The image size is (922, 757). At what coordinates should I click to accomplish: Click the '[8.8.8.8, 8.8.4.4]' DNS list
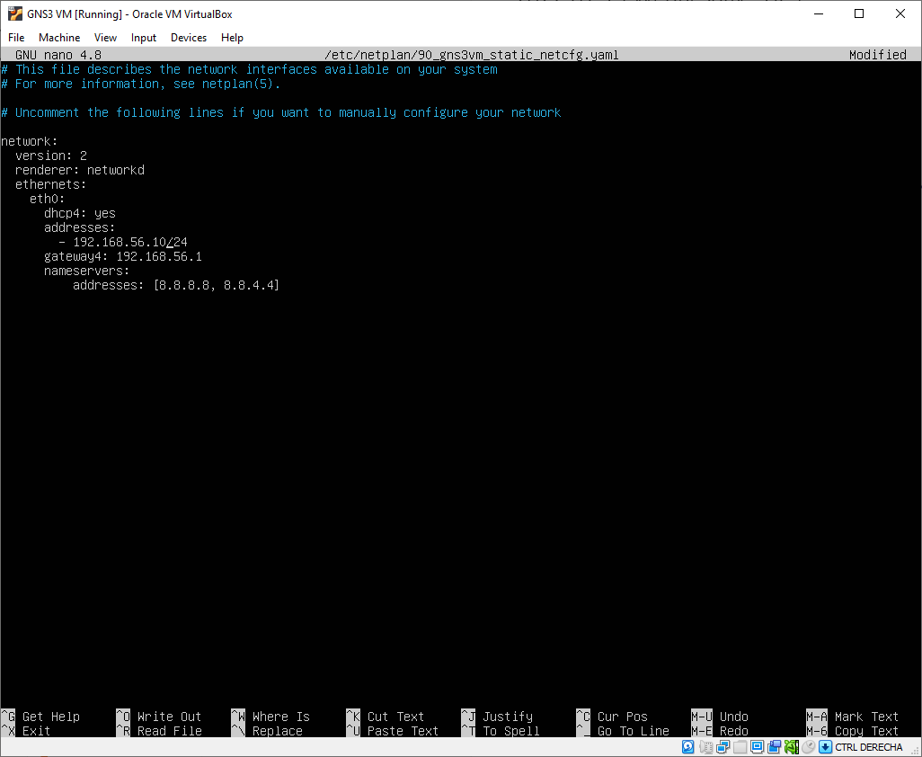coord(217,285)
